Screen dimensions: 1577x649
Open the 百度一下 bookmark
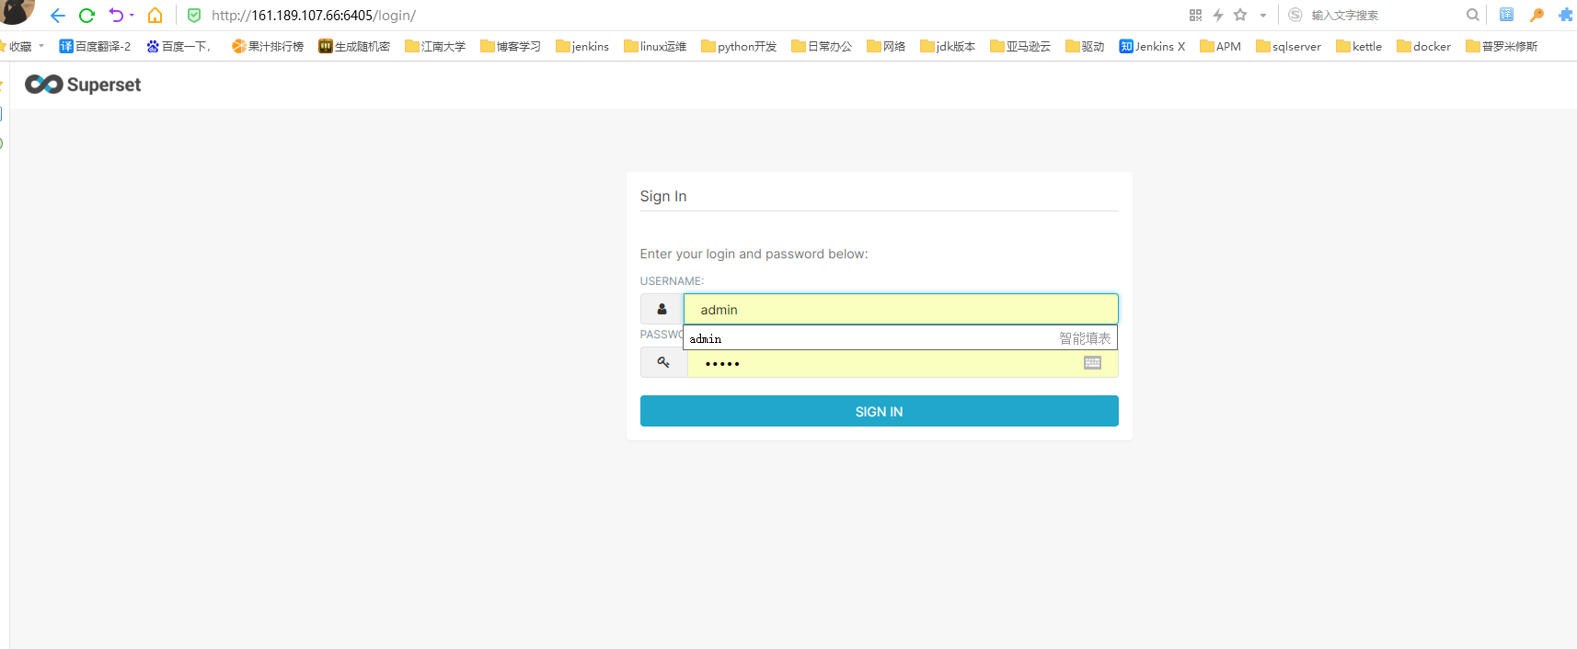coord(178,46)
